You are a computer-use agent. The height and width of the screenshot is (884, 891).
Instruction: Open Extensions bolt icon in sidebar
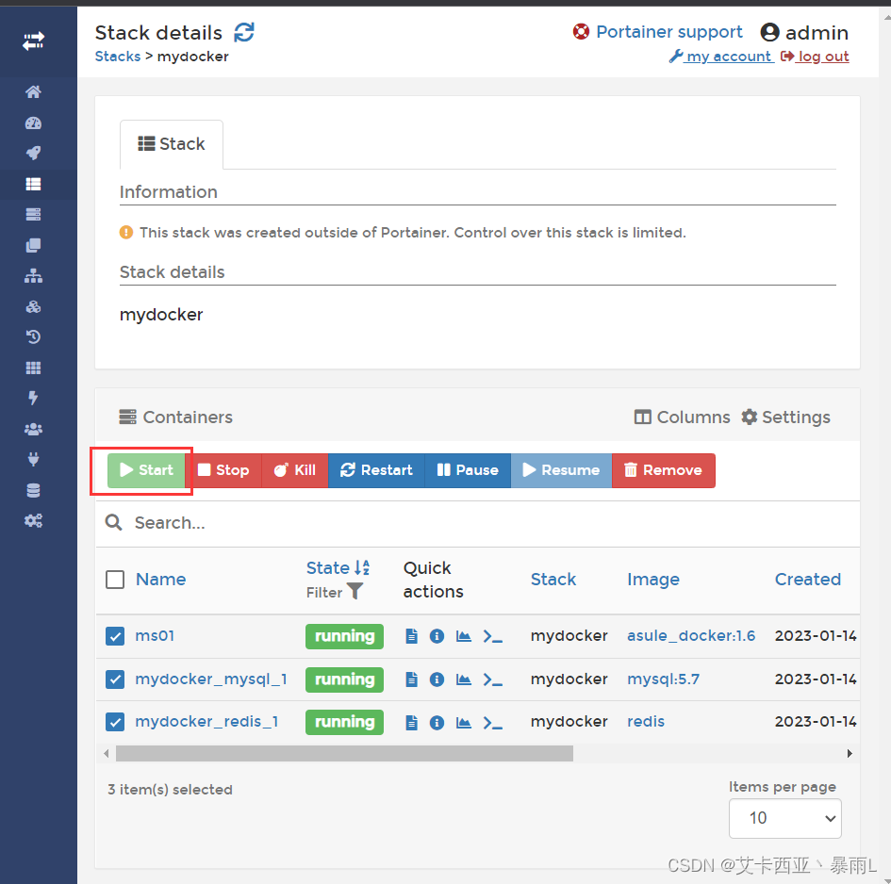click(x=34, y=399)
